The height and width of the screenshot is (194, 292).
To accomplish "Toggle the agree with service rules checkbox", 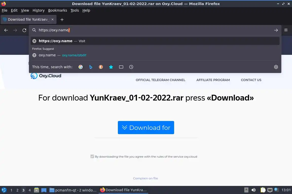I will pos(92,156).
